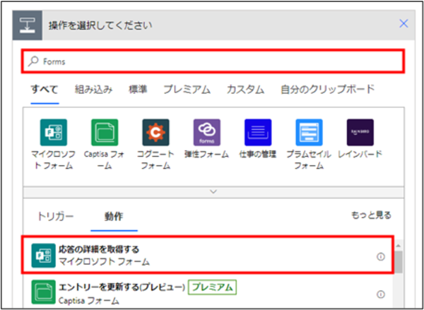Viewport: 424px width, 310px height.
Task: Switch to the カスタム tab
Action: 245,90
